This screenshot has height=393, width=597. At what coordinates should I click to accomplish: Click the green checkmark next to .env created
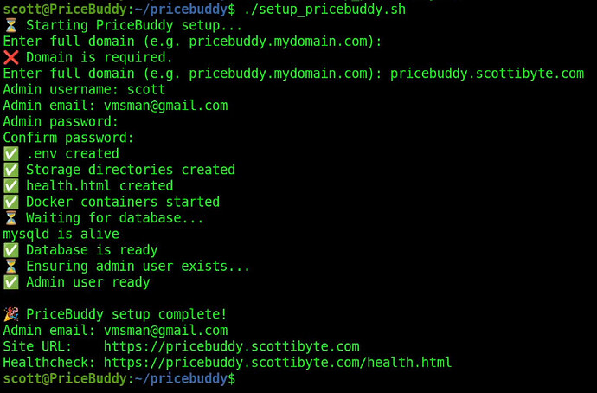[10, 154]
